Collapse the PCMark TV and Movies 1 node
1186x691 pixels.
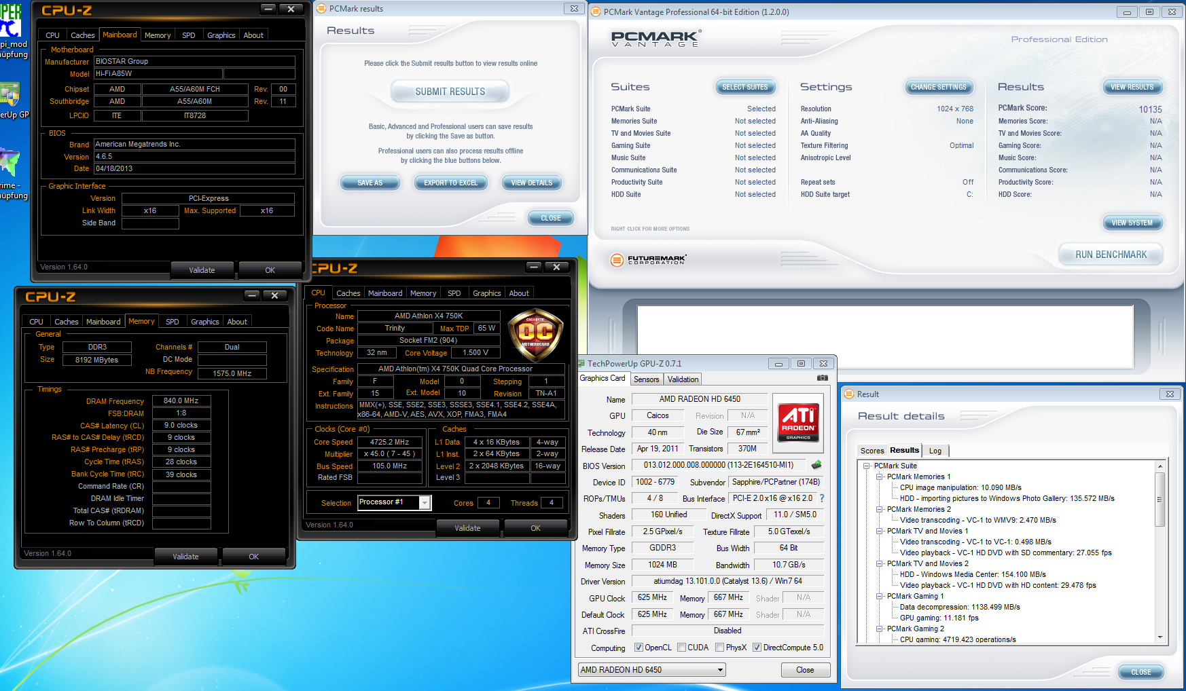[x=879, y=531]
